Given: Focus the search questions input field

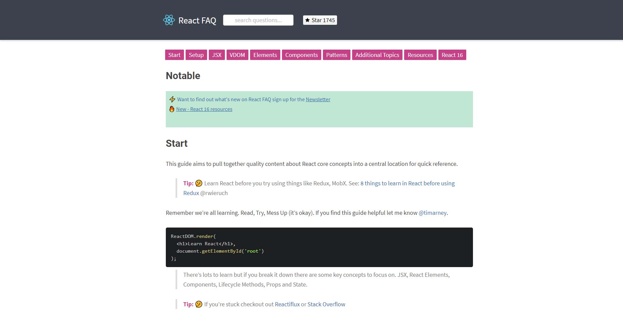Looking at the screenshot, I should (258, 20).
